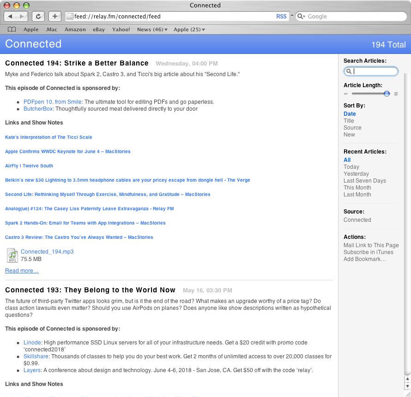
Task: Click the RSS button in address bar
Action: [281, 17]
